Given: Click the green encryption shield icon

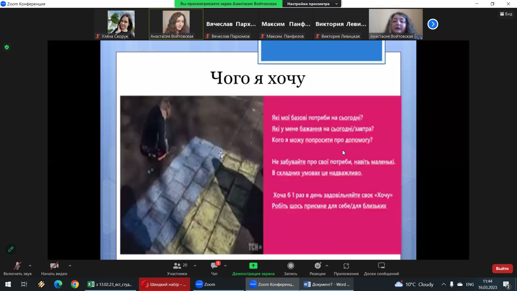Looking at the screenshot, I should [x=7, y=47].
